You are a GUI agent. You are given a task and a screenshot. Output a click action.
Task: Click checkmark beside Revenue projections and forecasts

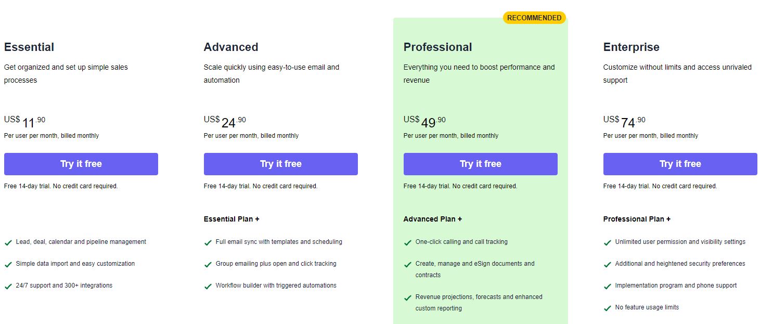click(408, 297)
